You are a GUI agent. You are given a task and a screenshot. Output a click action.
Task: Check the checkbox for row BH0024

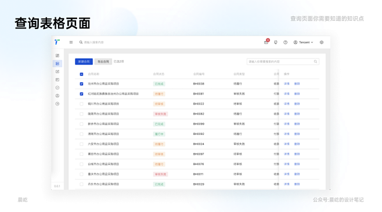click(x=81, y=144)
